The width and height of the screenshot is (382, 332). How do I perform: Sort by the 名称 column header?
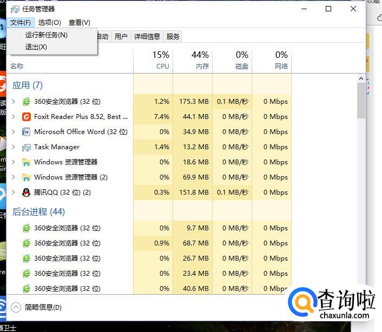point(17,66)
